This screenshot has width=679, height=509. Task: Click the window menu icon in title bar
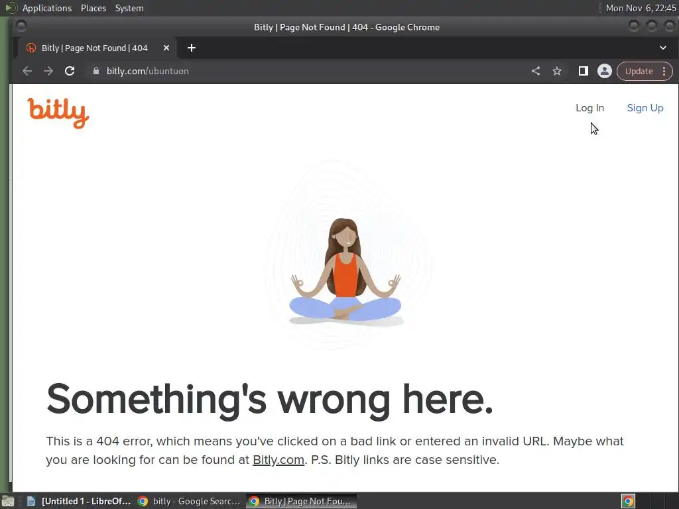(x=21, y=27)
